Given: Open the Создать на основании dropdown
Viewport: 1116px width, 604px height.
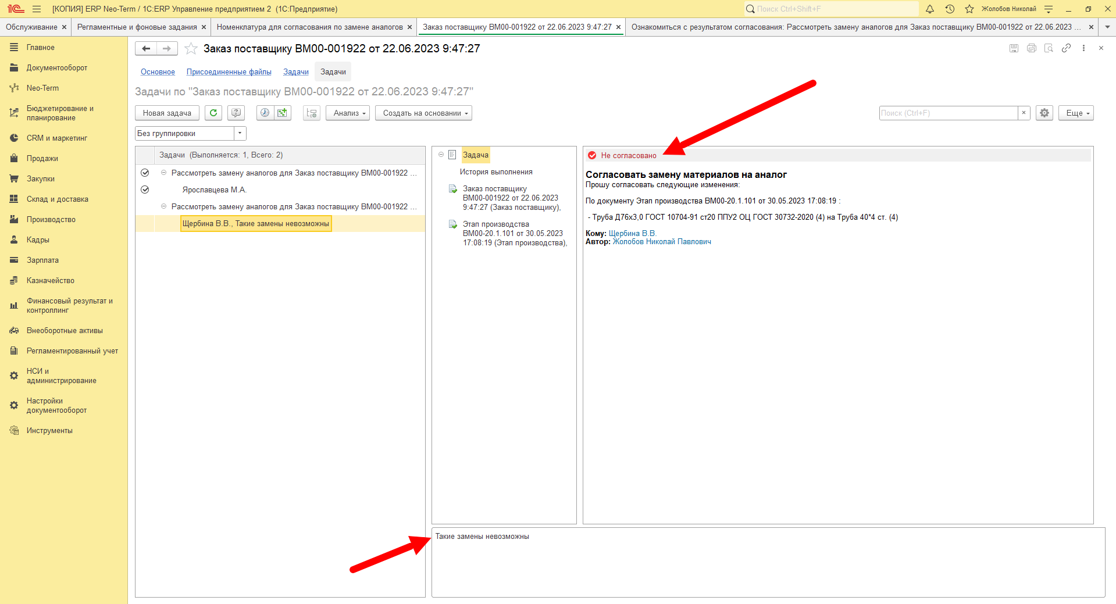Looking at the screenshot, I should pos(423,113).
